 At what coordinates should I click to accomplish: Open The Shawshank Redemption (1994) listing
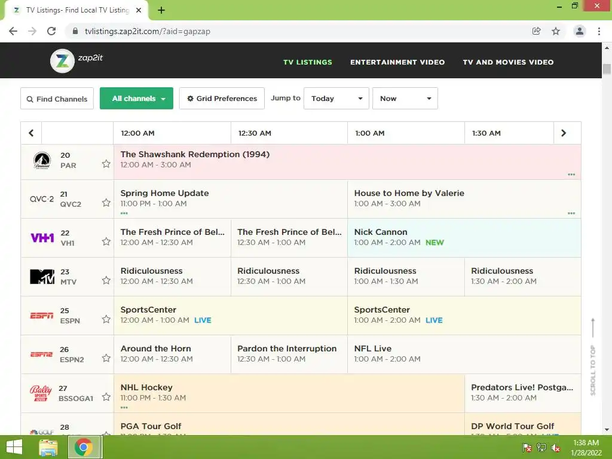347,162
